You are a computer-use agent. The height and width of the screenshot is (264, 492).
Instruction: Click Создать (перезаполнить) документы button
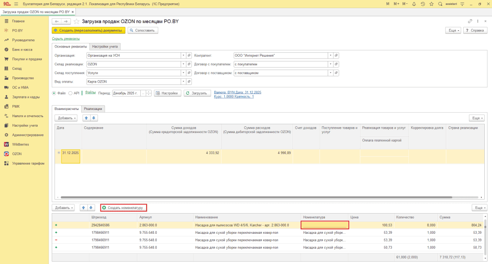click(x=88, y=30)
